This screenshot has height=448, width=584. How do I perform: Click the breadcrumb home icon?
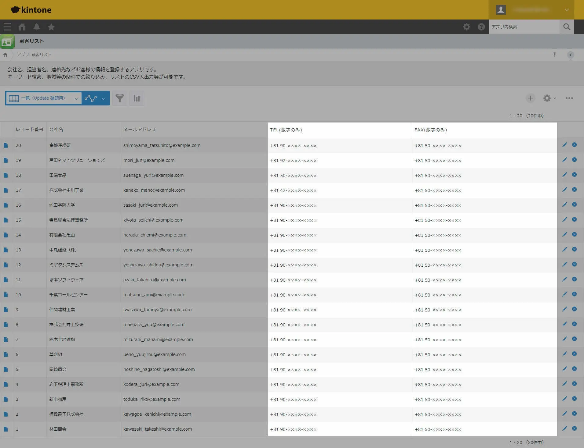pos(5,55)
